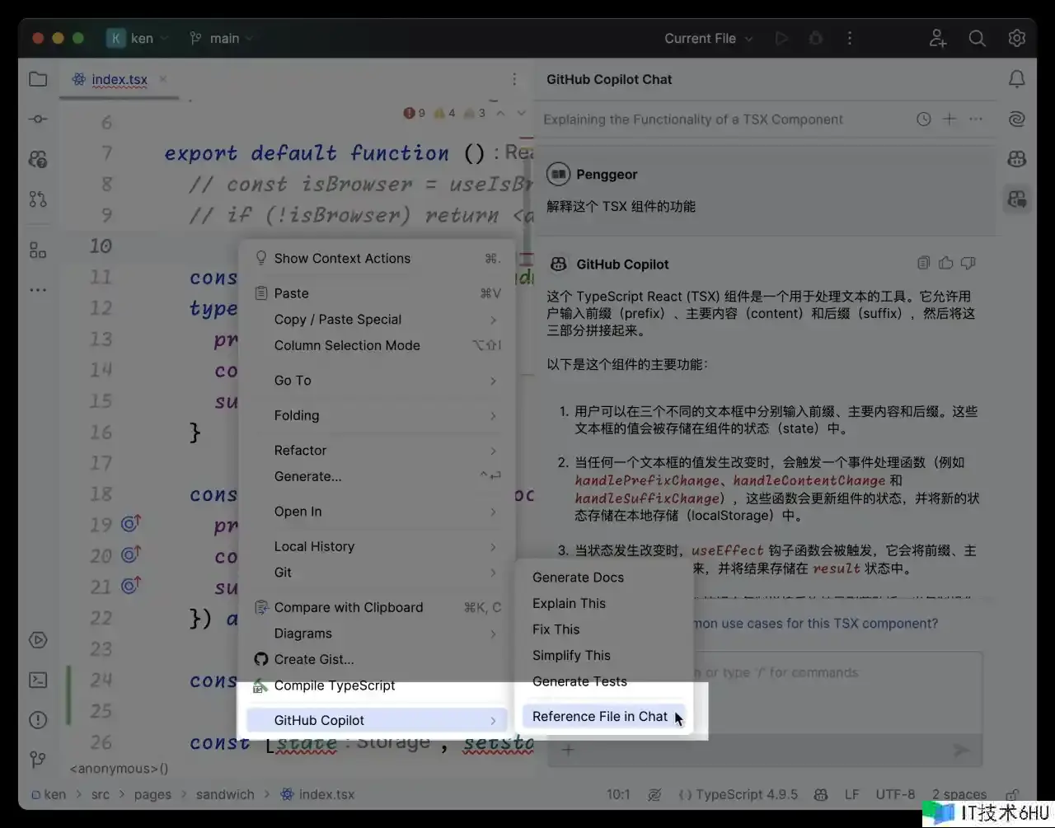Show more tool windows ellipsis
This screenshot has height=828, width=1055.
point(38,290)
